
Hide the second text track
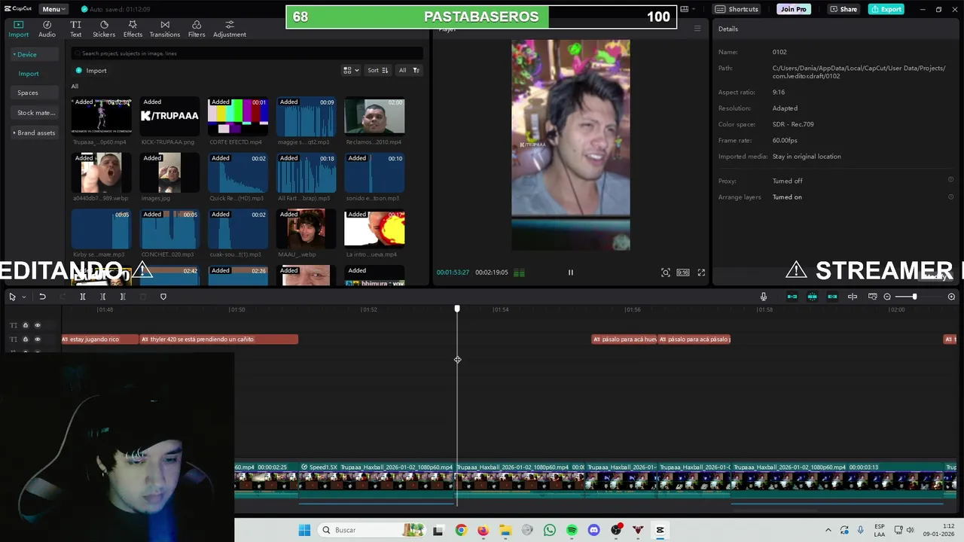38,340
